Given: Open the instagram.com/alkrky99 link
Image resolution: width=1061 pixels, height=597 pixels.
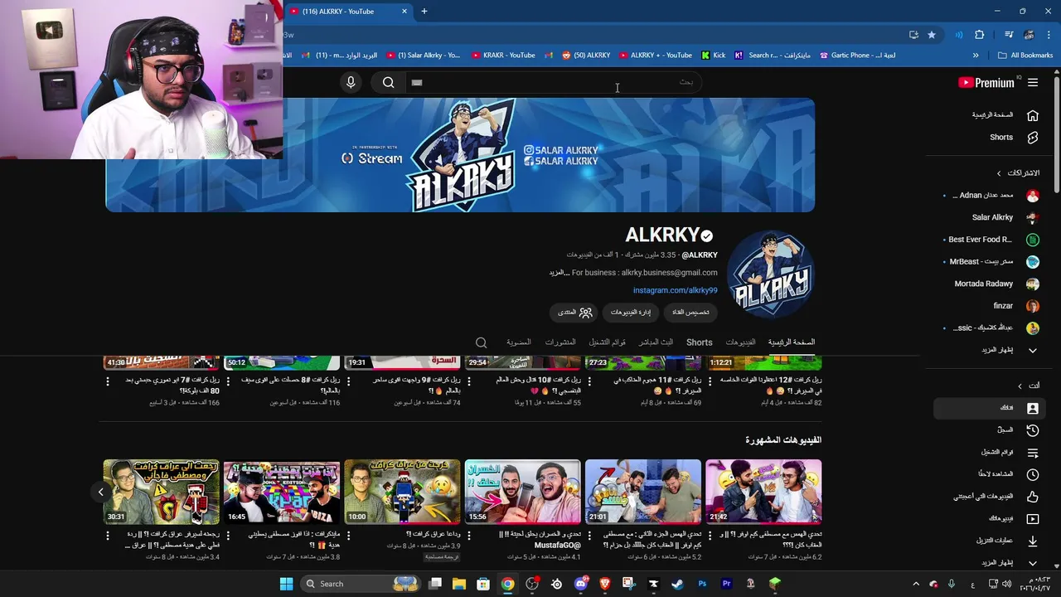Looking at the screenshot, I should (x=675, y=290).
